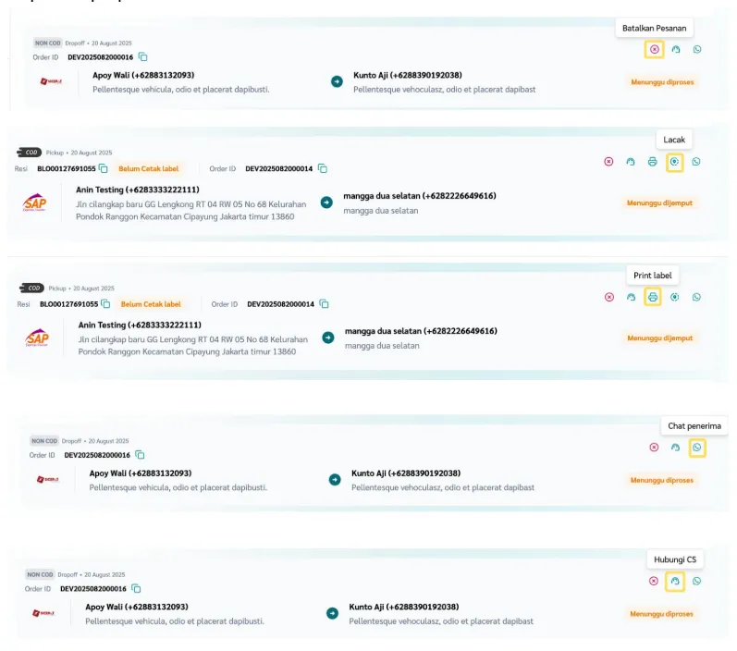Screen dimensions: 737x651
Task: Click the arrow icon in Chat penerima card
Action: pos(335,480)
